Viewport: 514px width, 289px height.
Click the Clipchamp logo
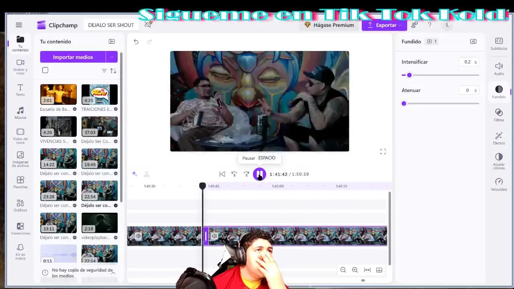[x=57, y=25]
